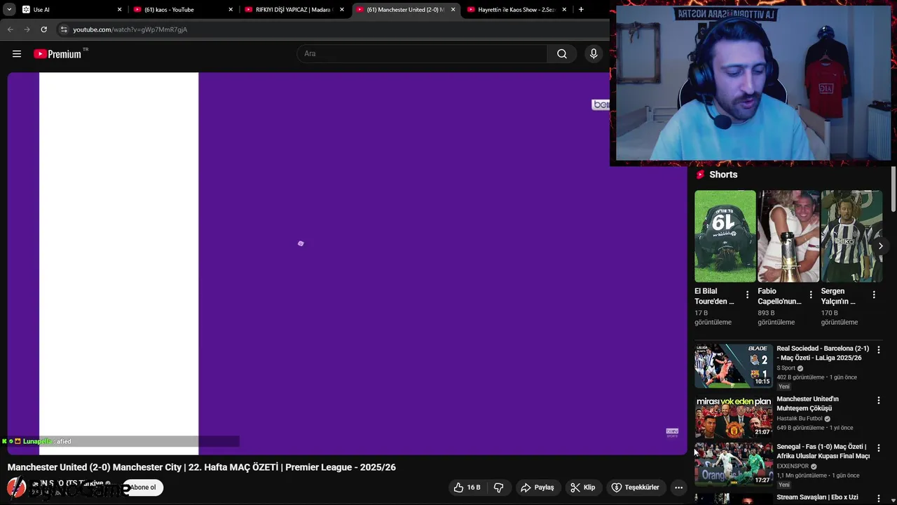Open Manchester United'ın Muhteşem Çöküşü thumbnail
The image size is (897, 505).
click(734, 417)
